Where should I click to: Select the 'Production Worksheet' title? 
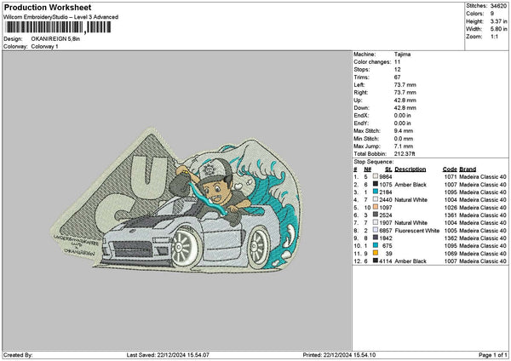pyautogui.click(x=48, y=7)
